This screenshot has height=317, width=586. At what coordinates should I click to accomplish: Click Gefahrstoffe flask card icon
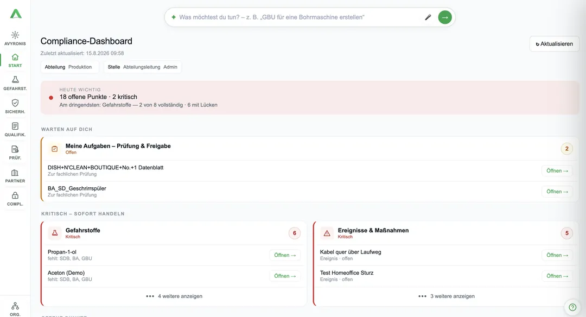55,233
